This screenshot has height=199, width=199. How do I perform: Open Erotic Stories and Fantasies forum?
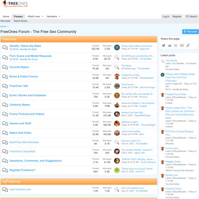point(28,95)
